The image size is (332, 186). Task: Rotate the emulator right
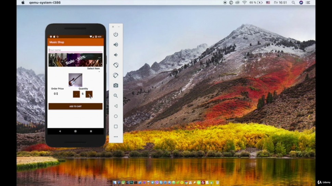116,75
